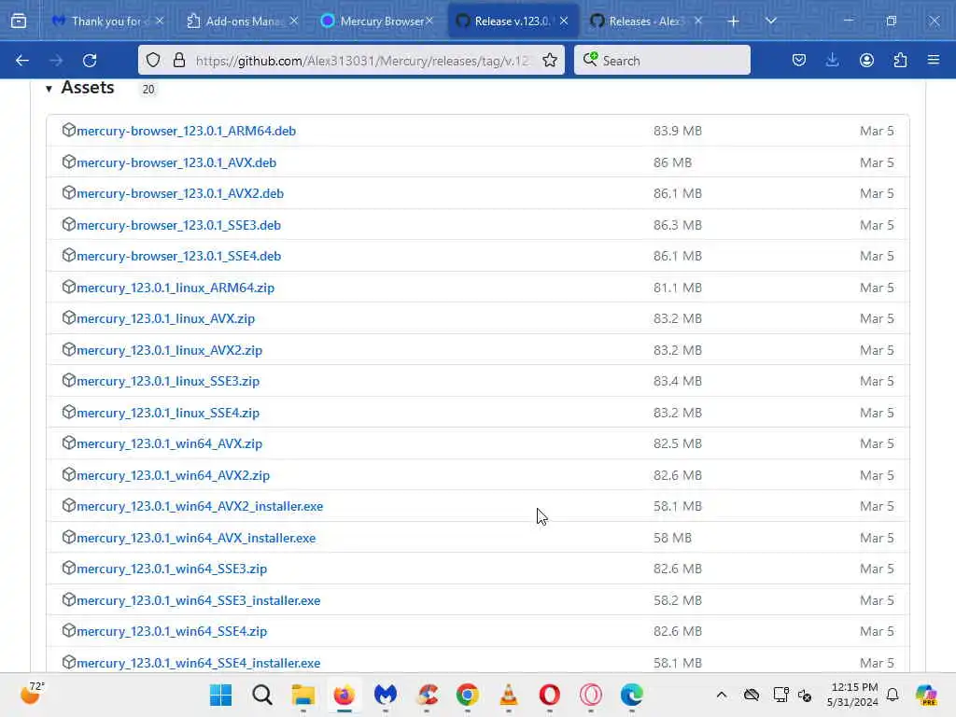Image resolution: width=956 pixels, height=717 pixels.
Task: Open the list all tabs dropdown arrow
Action: (x=770, y=21)
